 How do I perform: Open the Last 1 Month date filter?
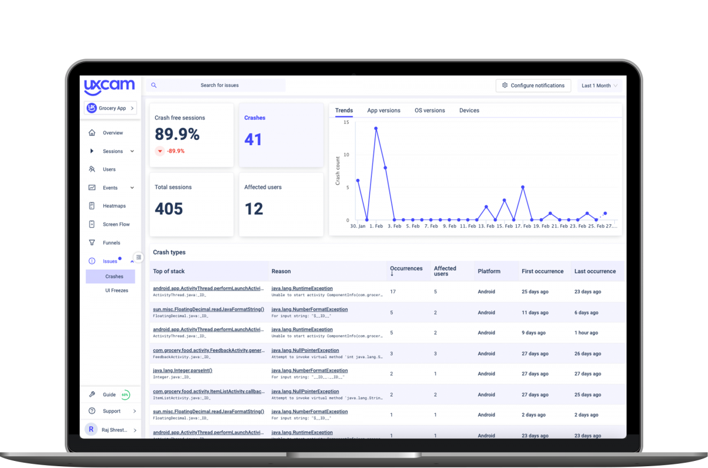(x=599, y=85)
